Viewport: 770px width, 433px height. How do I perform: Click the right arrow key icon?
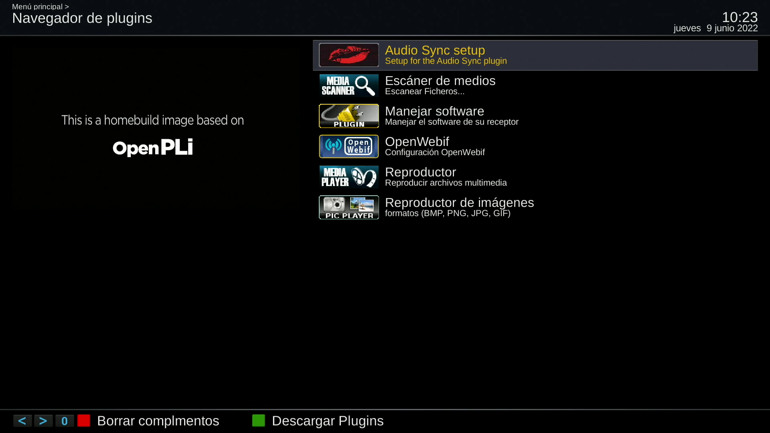click(x=43, y=421)
